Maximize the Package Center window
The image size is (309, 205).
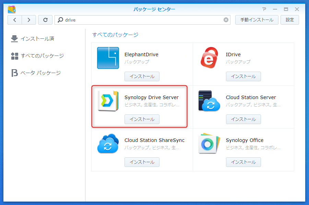tap(286, 9)
